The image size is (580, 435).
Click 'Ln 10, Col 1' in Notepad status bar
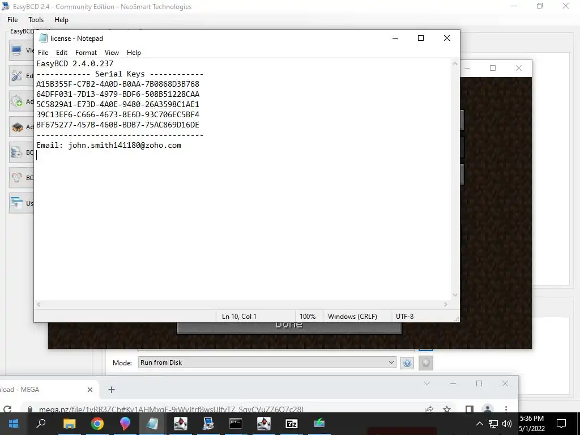pos(239,317)
